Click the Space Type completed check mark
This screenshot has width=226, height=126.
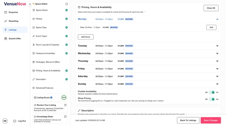pyautogui.click(x=66, y=27)
